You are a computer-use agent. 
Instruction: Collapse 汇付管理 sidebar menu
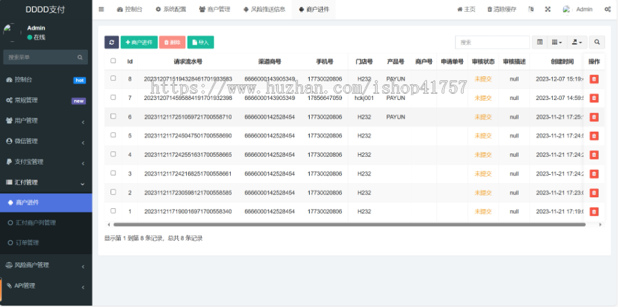[x=46, y=182]
